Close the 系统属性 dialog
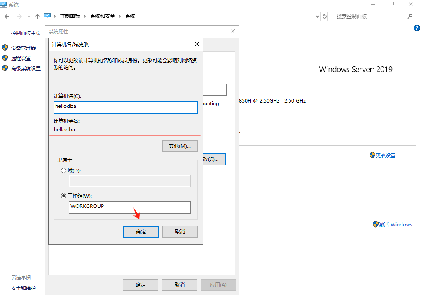The image size is (421, 296). tap(233, 31)
